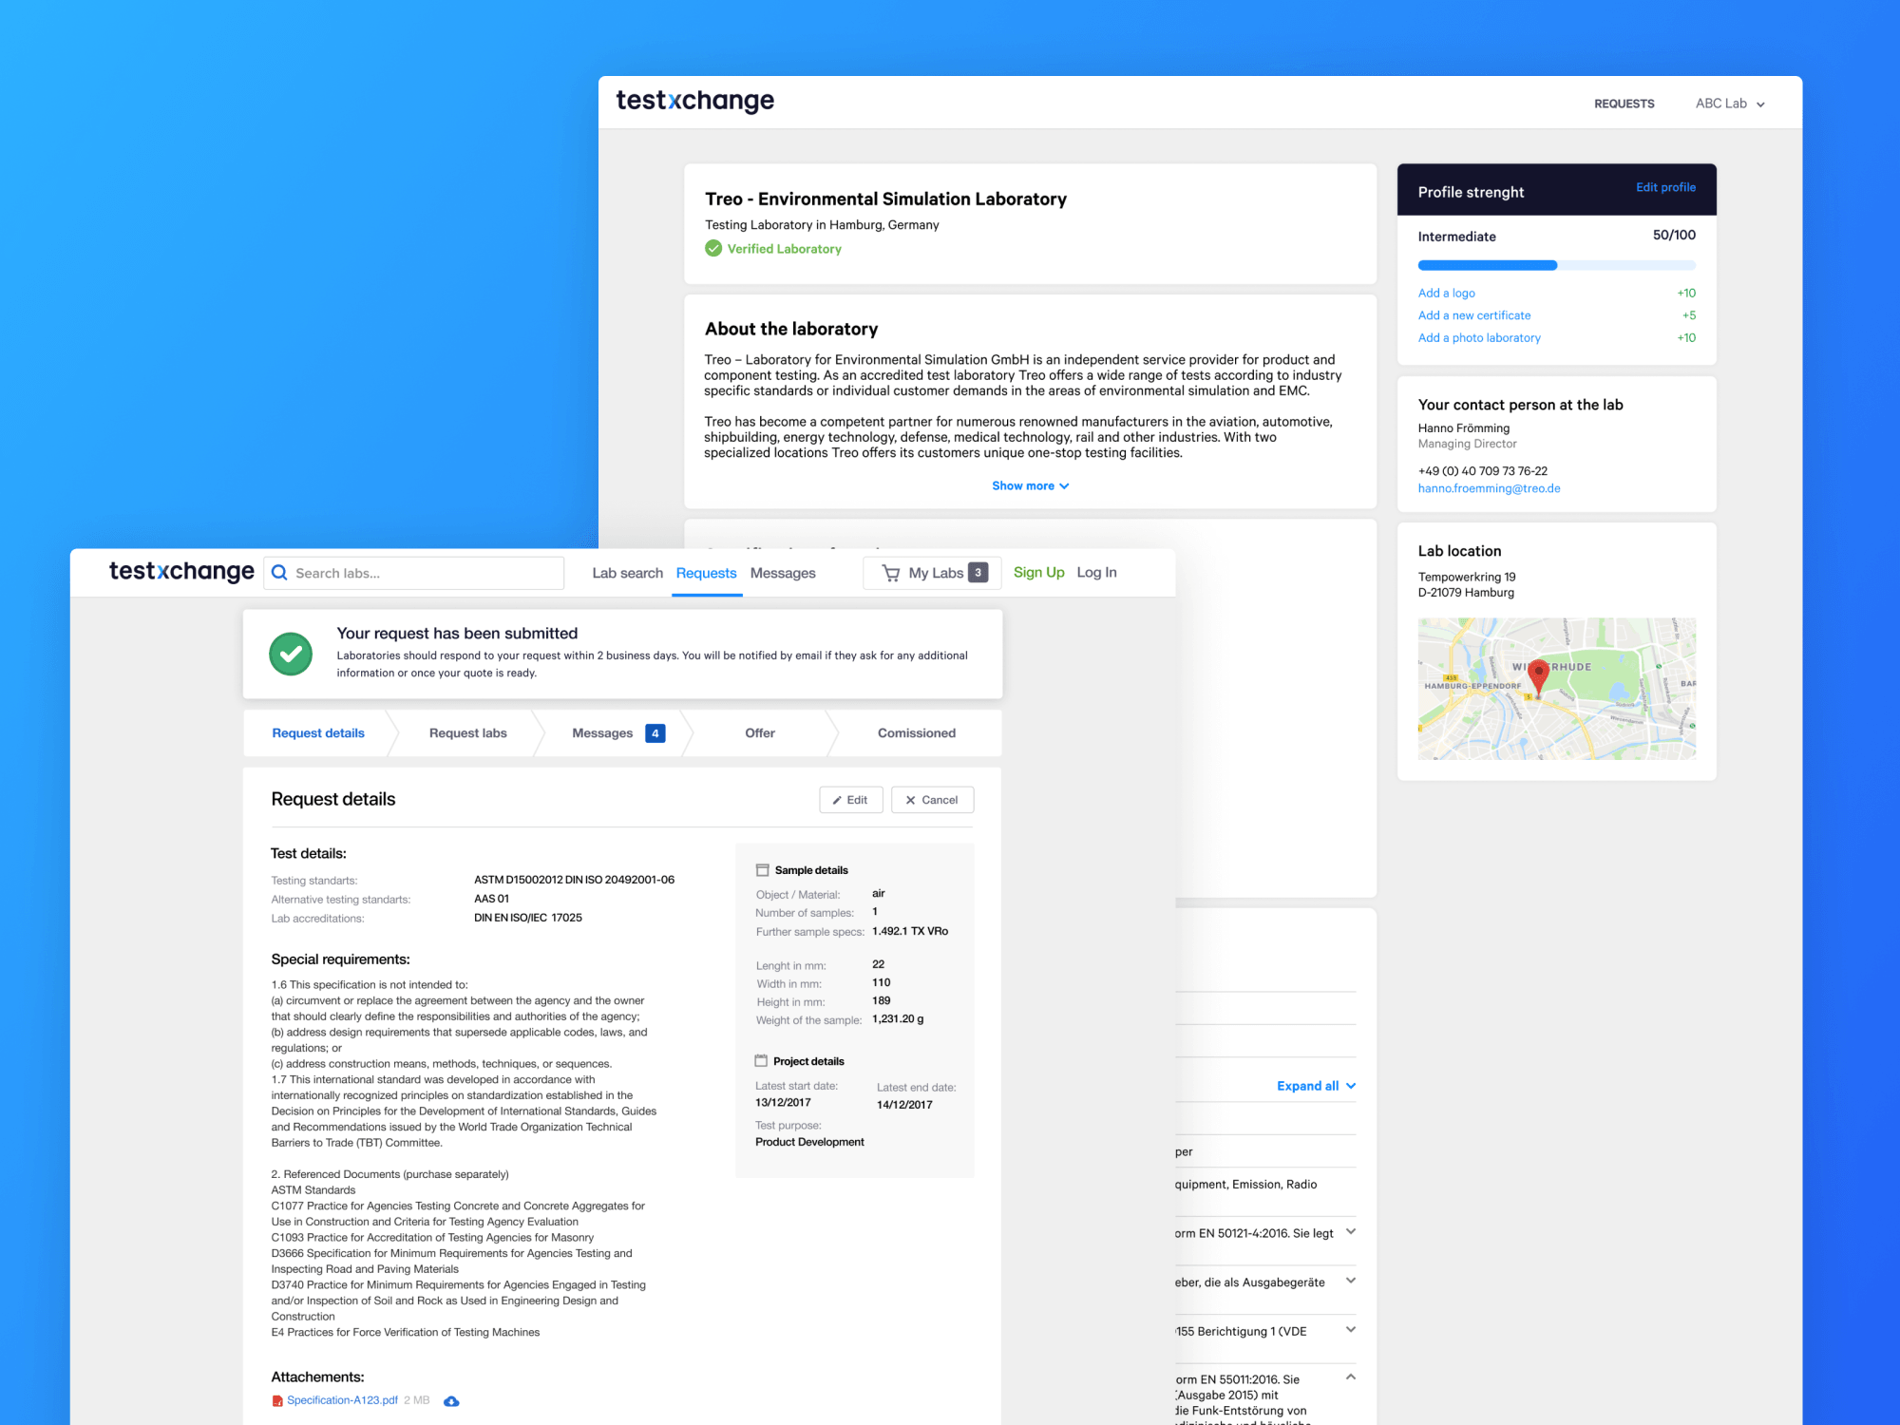Select the Offer step tab
The width and height of the screenshot is (1900, 1425).
click(760, 733)
